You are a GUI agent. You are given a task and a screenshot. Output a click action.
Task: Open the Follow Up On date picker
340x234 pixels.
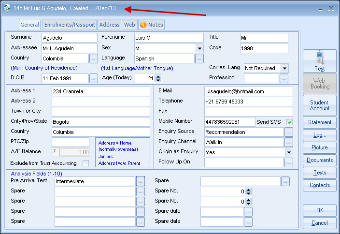pos(289,162)
